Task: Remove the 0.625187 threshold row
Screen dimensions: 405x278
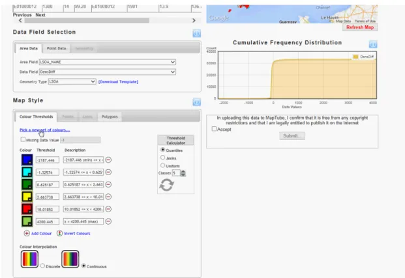Action: coord(108,184)
